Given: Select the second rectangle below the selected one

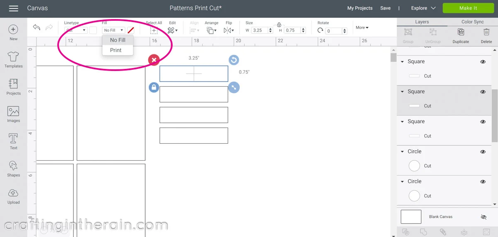Looking at the screenshot, I should pyautogui.click(x=194, y=115).
